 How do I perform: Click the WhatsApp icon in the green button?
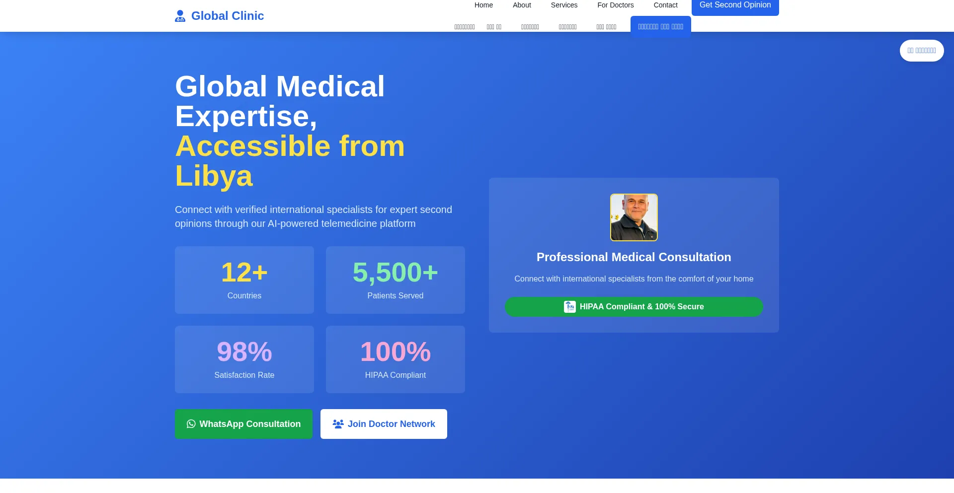[191, 424]
